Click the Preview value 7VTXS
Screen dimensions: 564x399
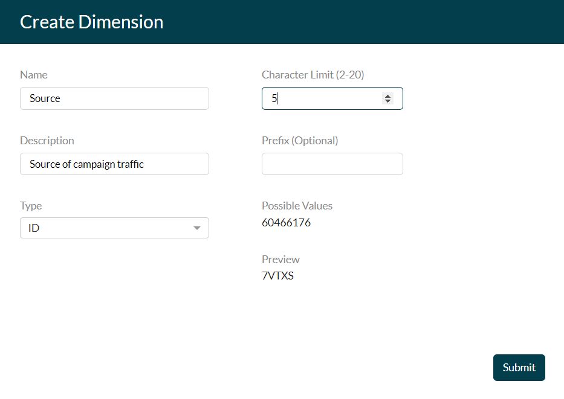(x=277, y=275)
